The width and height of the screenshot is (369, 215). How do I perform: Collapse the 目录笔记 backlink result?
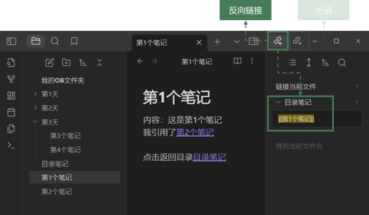pyautogui.click(x=278, y=102)
